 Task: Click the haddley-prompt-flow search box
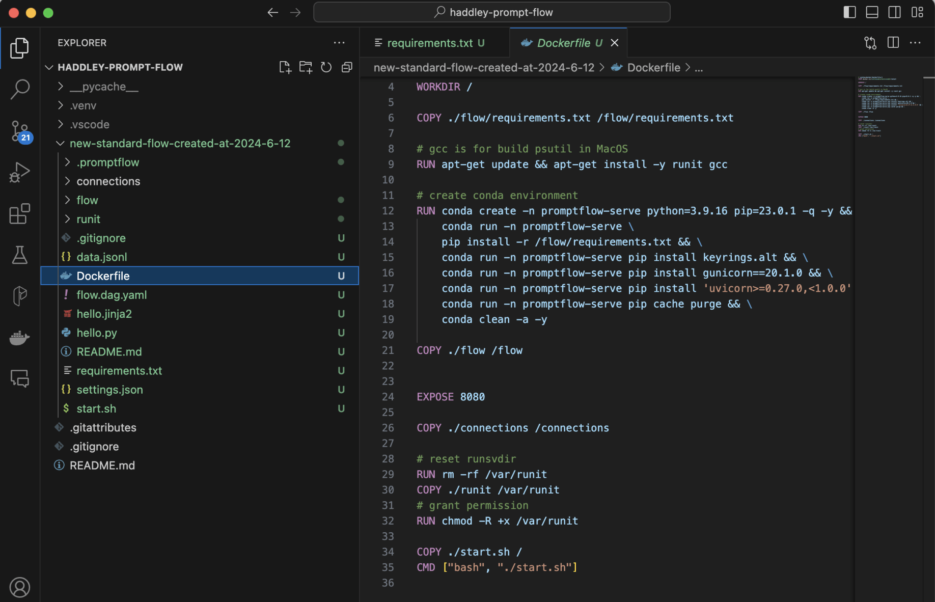[x=492, y=12]
